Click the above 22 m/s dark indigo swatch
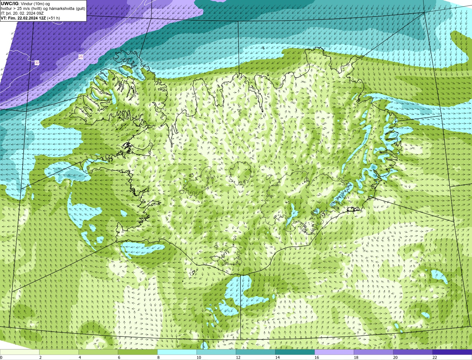The image size is (472, 360). click(452, 352)
